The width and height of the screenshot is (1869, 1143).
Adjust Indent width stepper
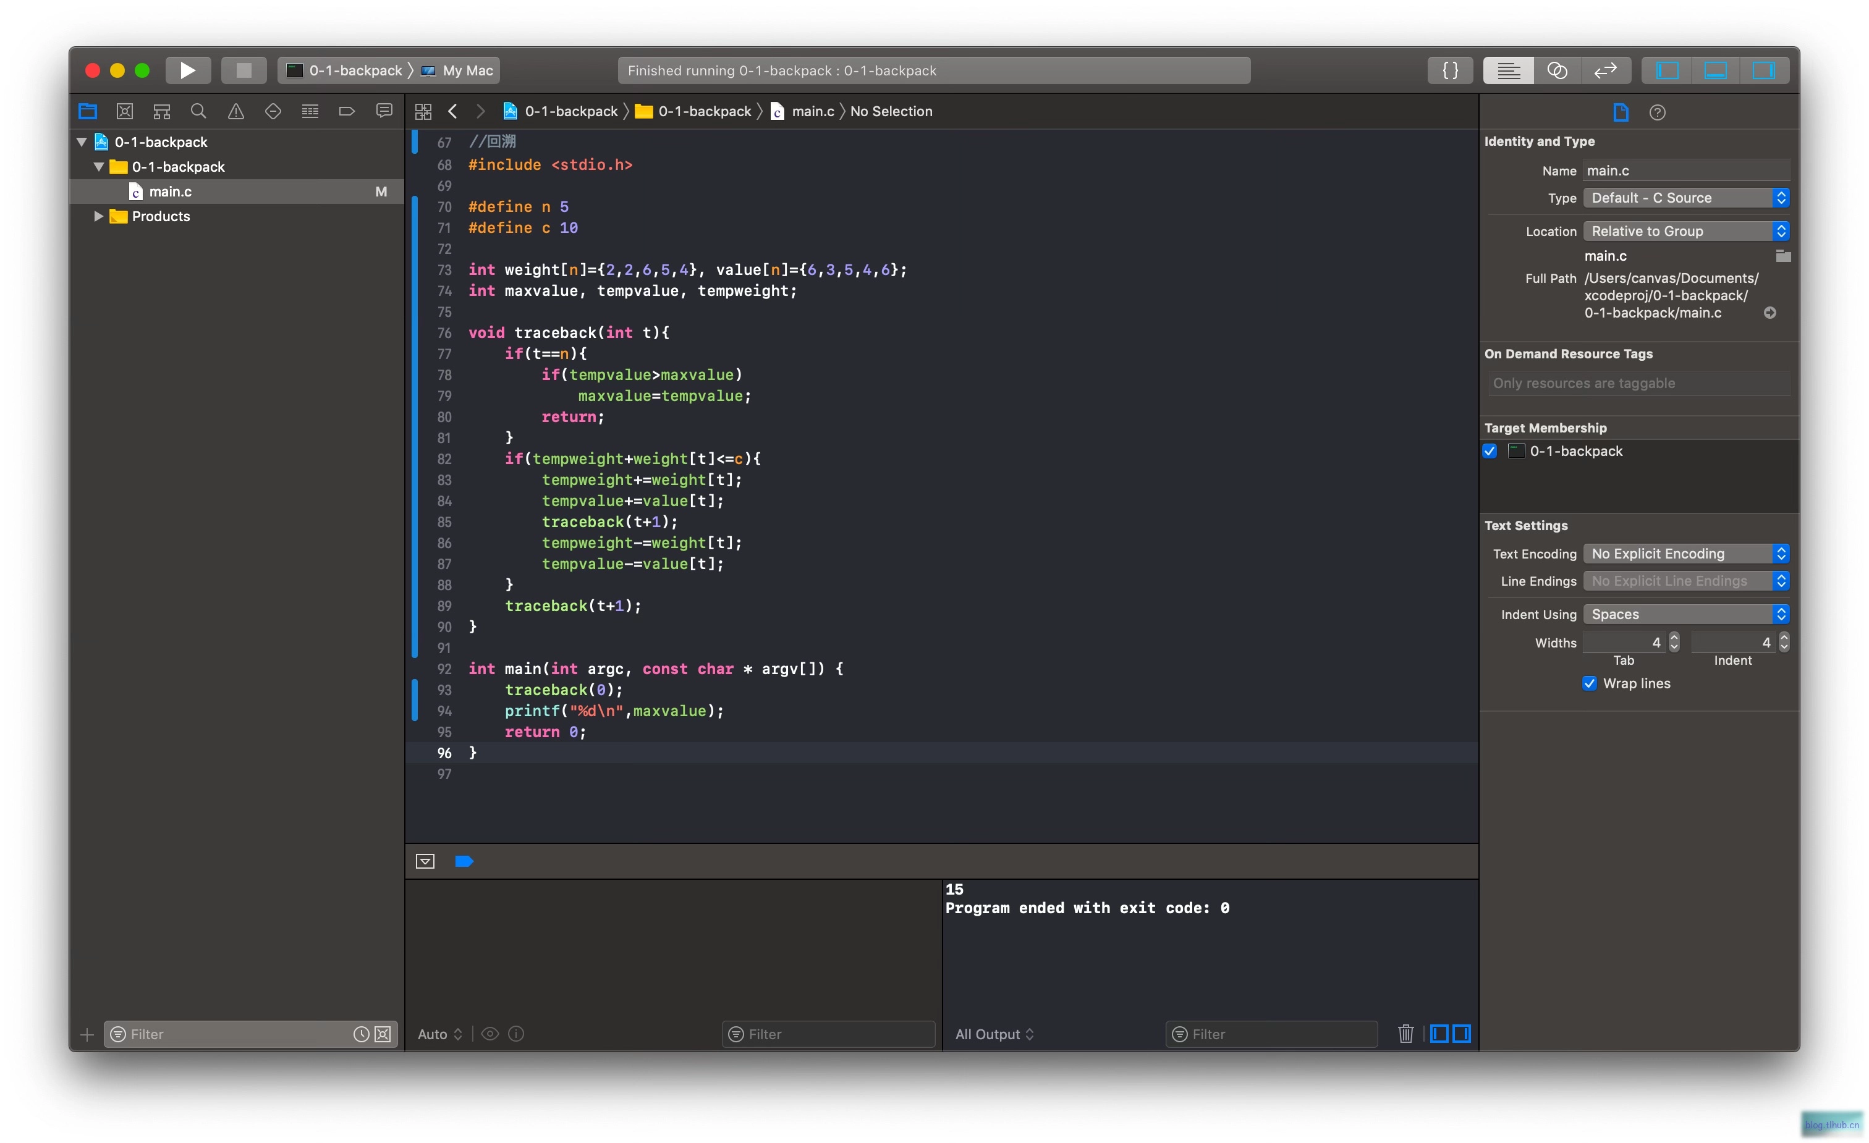(1783, 643)
